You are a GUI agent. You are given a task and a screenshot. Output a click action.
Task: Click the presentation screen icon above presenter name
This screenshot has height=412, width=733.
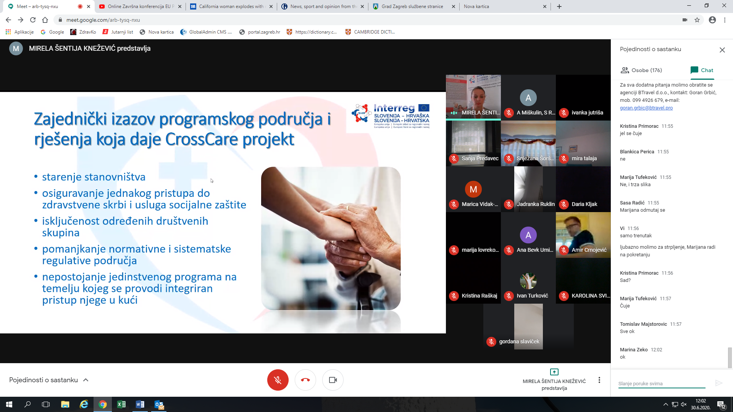554,372
